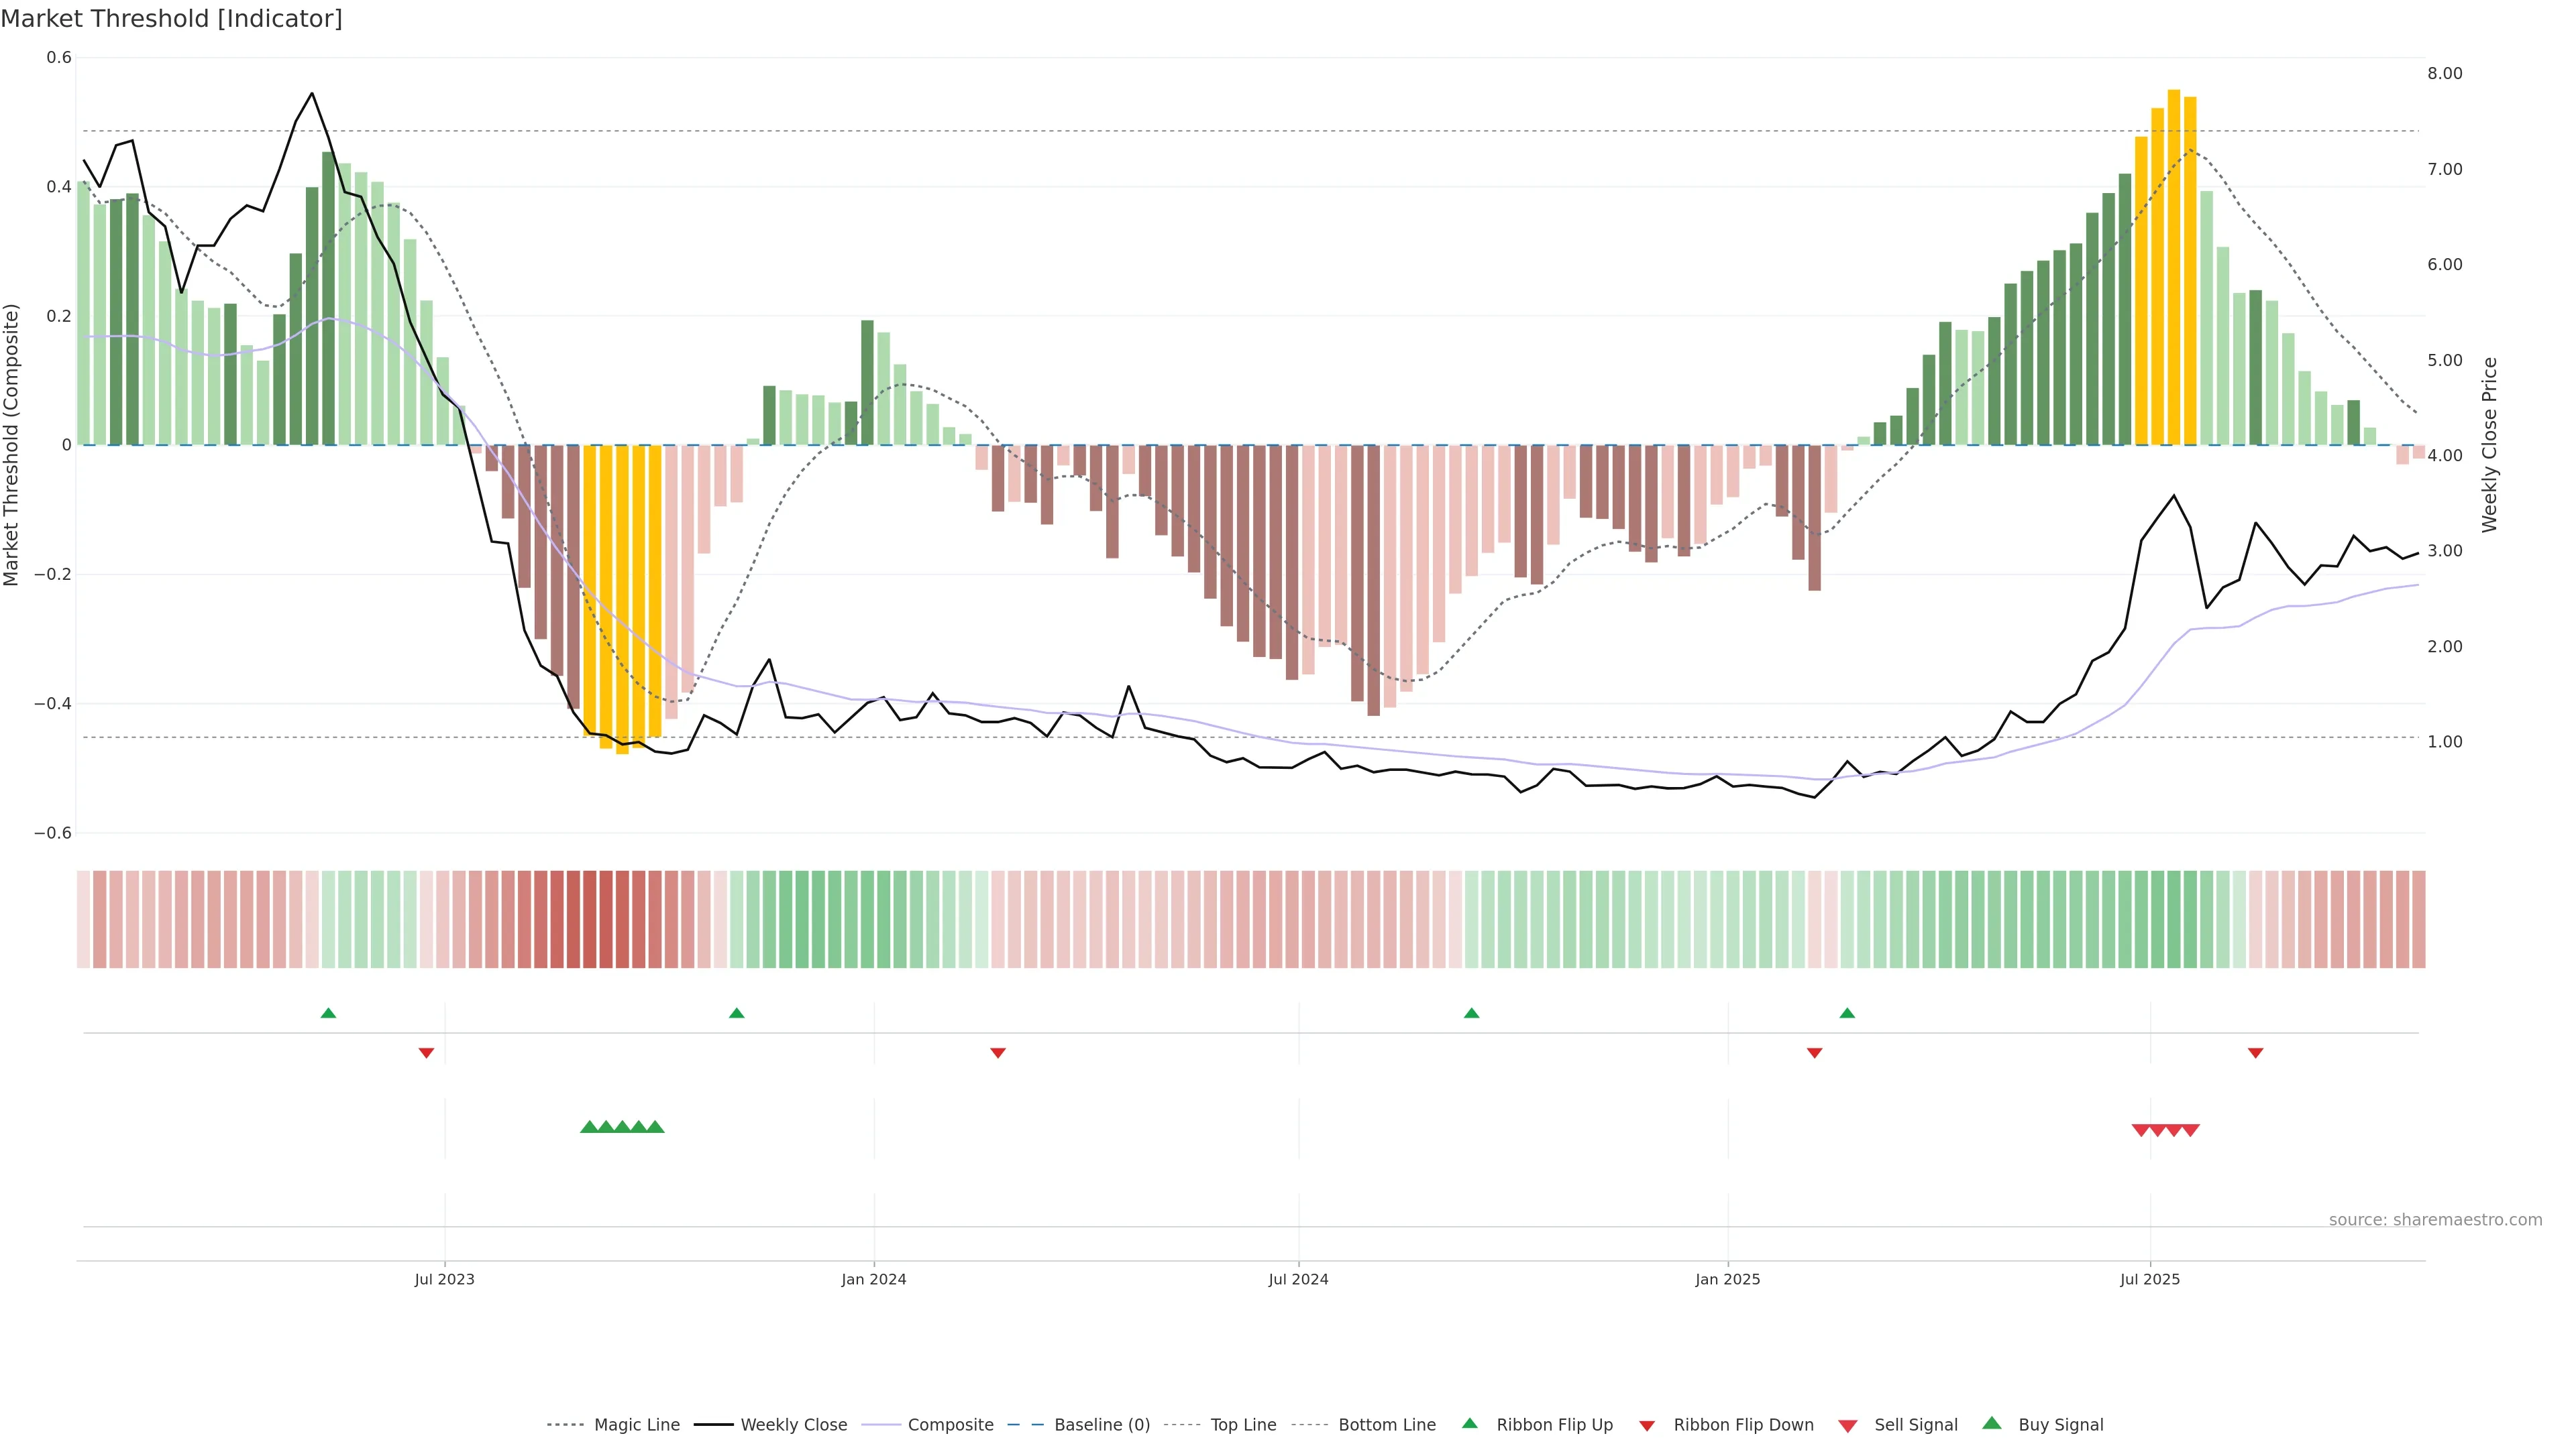Click Sell Signal legend red triangle icon
The image size is (2576, 1448).
coord(1848,1426)
